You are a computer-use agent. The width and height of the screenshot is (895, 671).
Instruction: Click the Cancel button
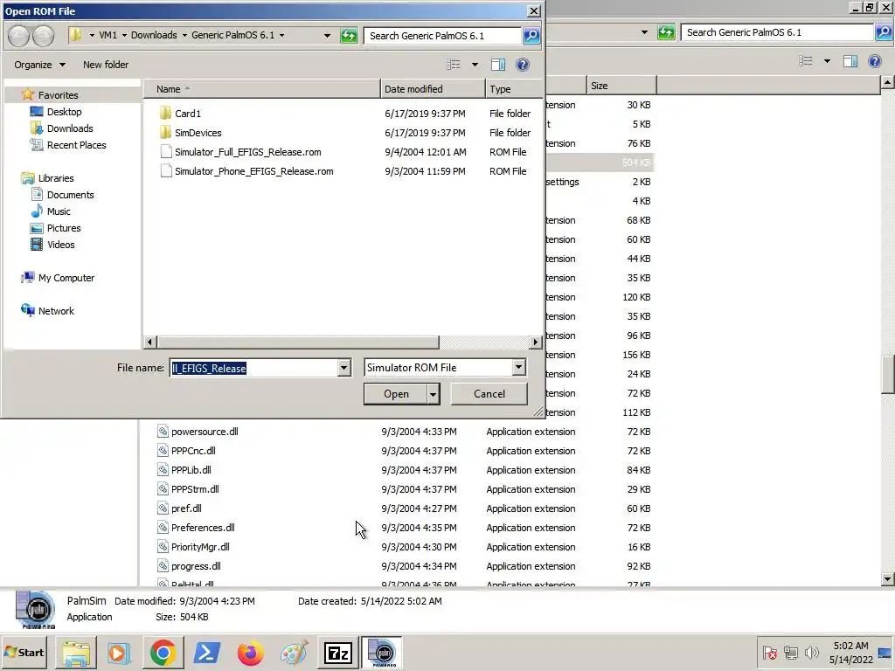(489, 394)
